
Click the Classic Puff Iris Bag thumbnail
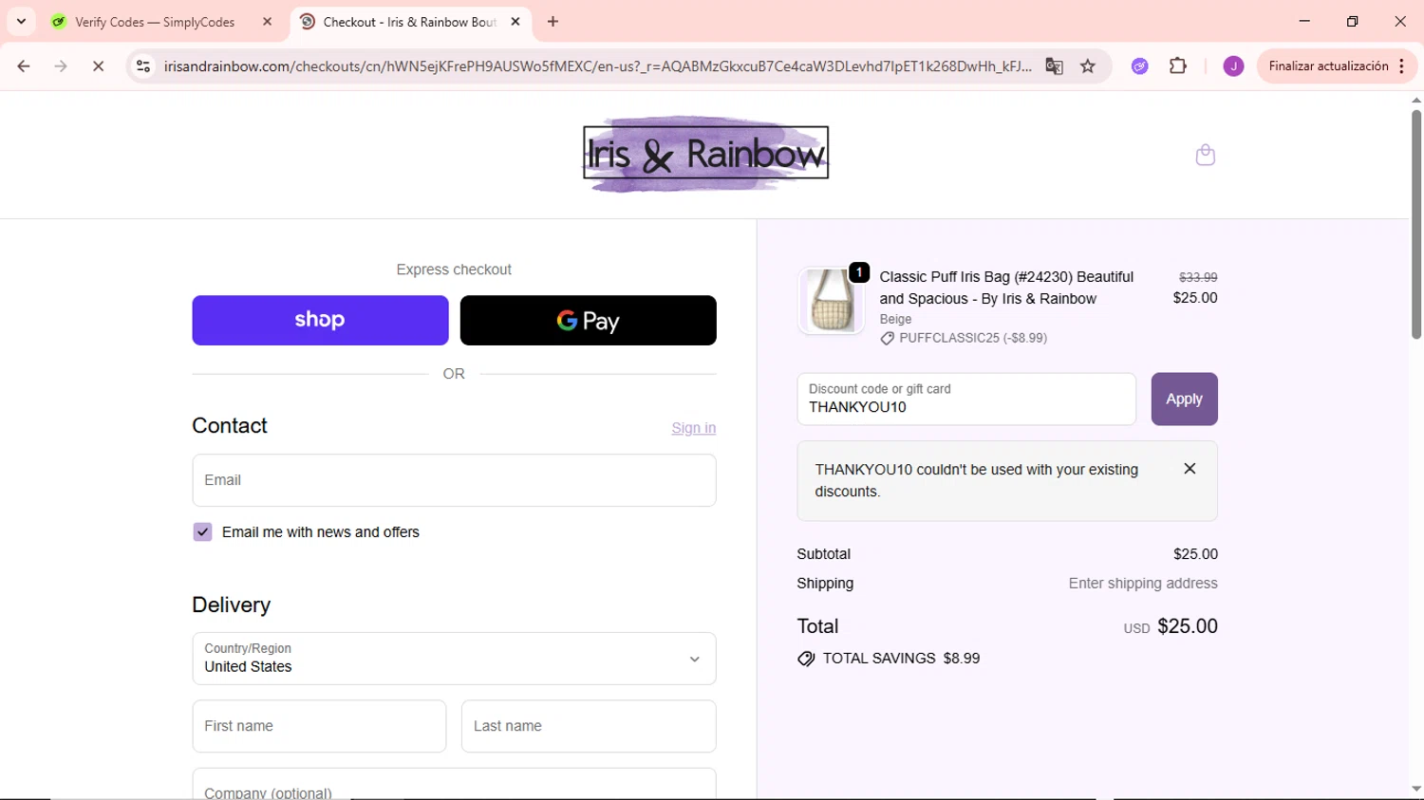click(832, 301)
